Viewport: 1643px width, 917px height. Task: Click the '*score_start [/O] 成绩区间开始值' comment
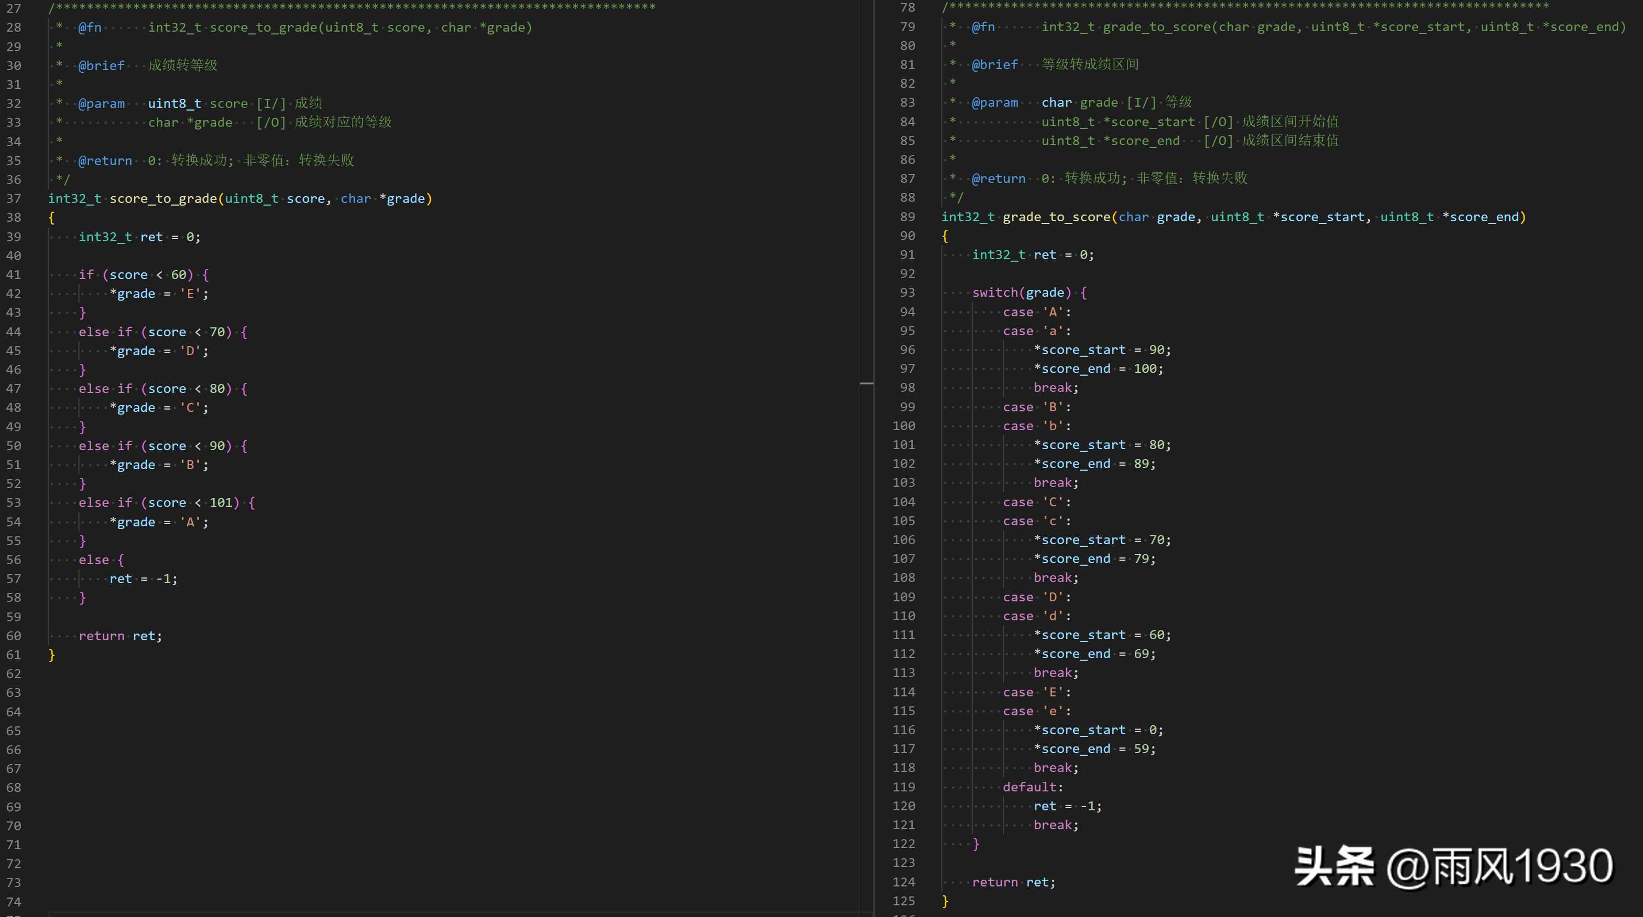click(x=1190, y=121)
